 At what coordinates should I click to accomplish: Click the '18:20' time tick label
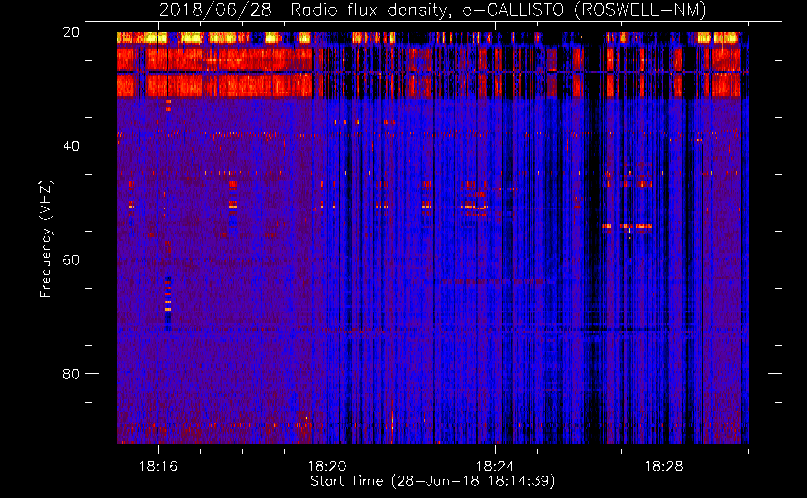[327, 467]
